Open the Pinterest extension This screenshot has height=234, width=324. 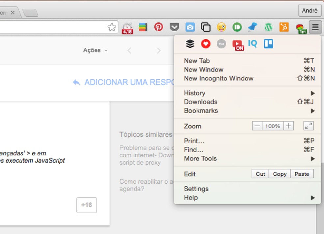pos(158,27)
